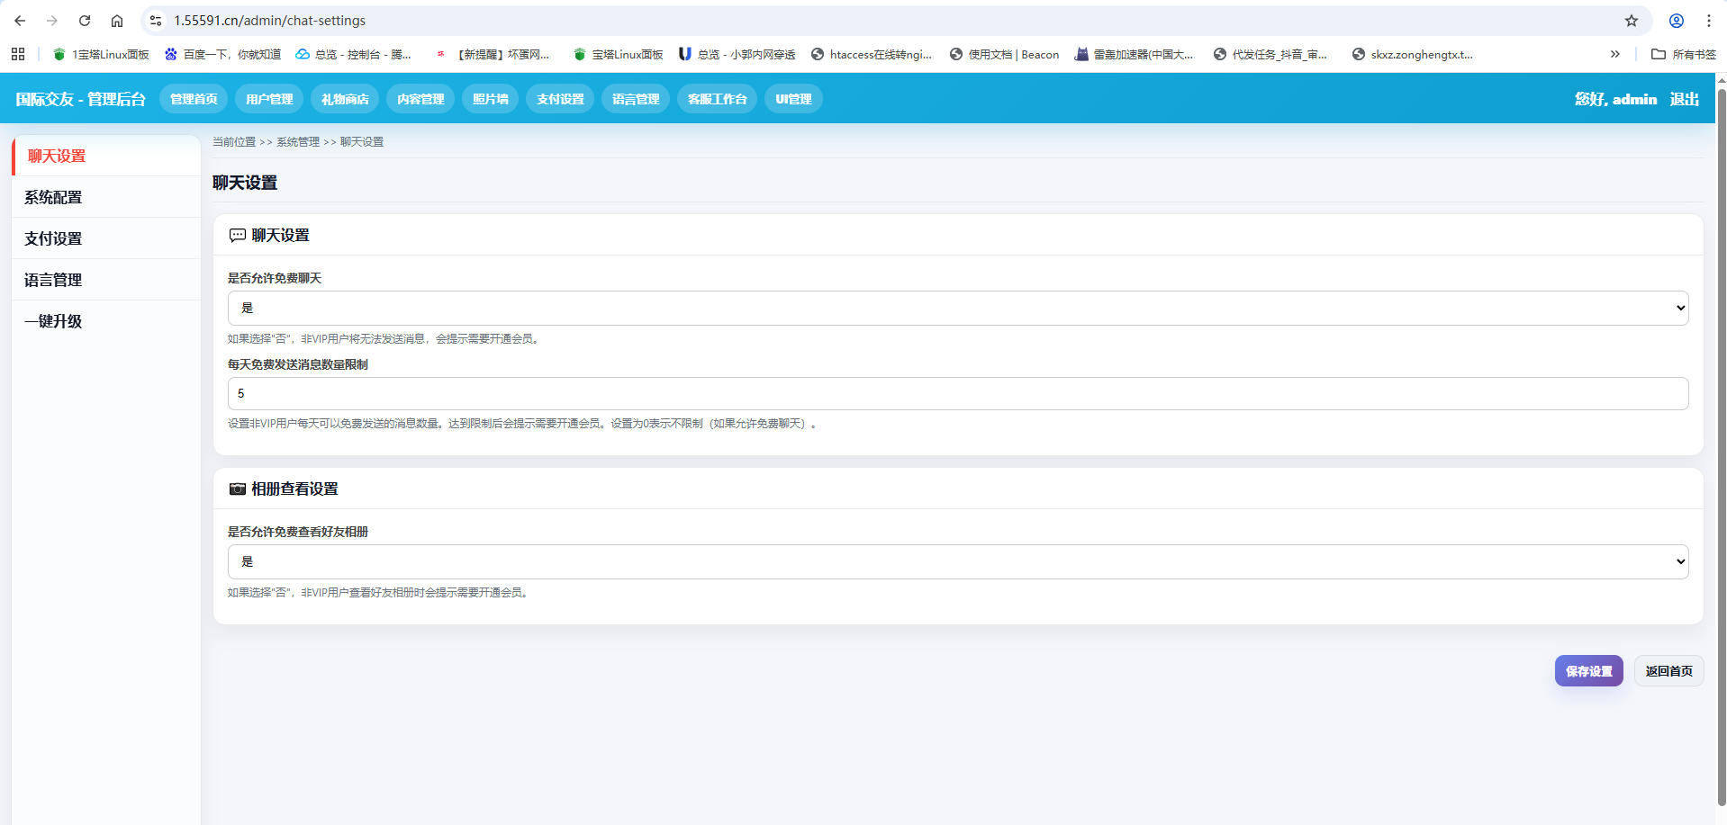1727x825 pixels.
Task: Click the 返回首页 button
Action: [1668, 671]
